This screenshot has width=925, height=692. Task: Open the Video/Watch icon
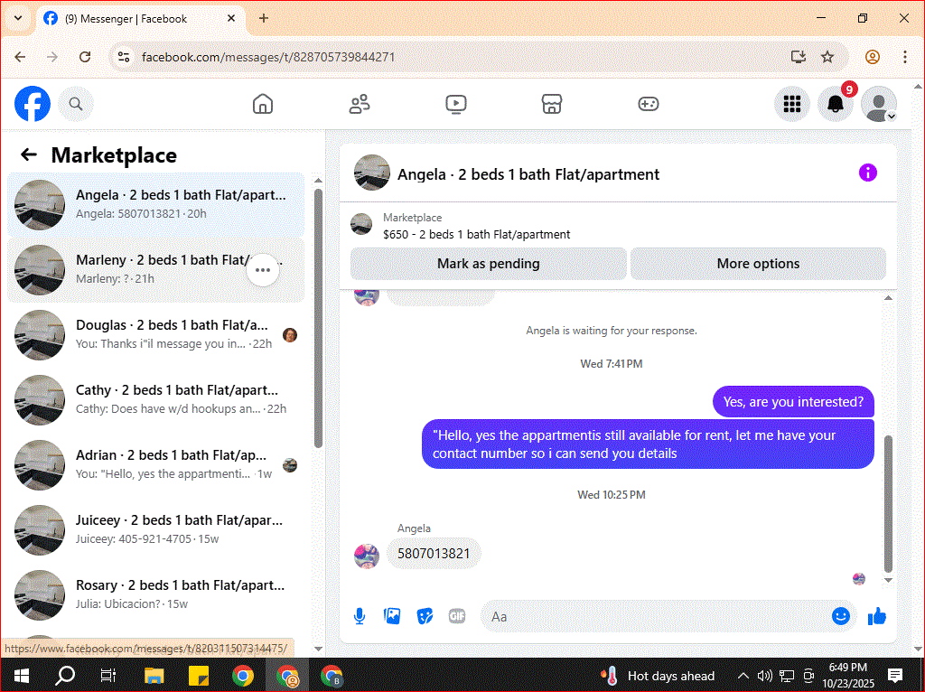(x=456, y=104)
